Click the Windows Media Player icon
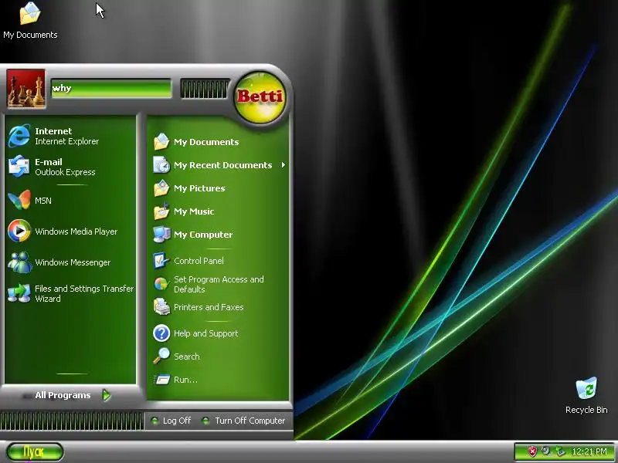The image size is (618, 463). tap(19, 231)
